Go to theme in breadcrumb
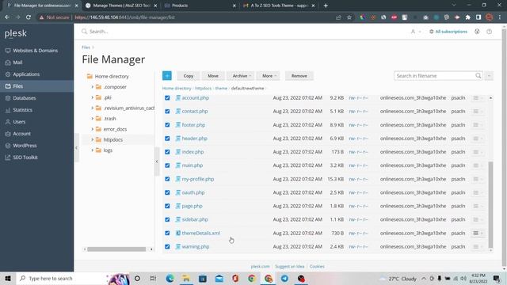507x285 pixels. pyautogui.click(x=221, y=88)
